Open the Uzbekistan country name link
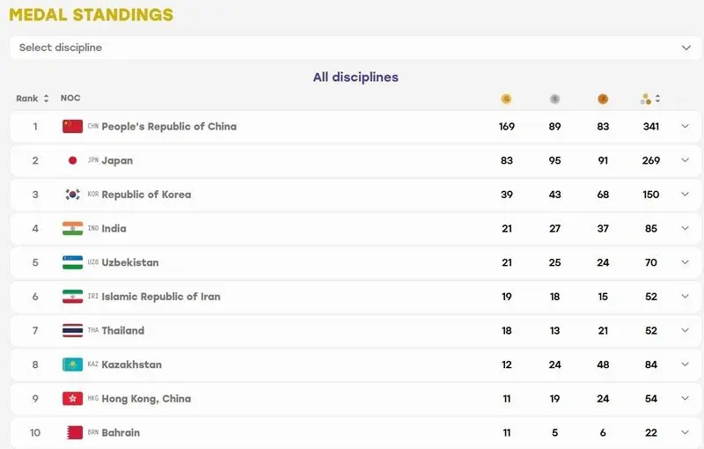704x449 pixels. click(130, 262)
